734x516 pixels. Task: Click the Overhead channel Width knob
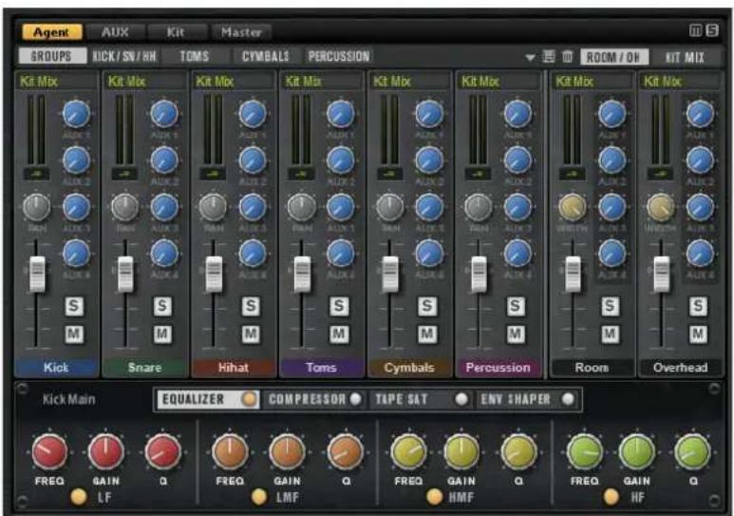coord(661,206)
